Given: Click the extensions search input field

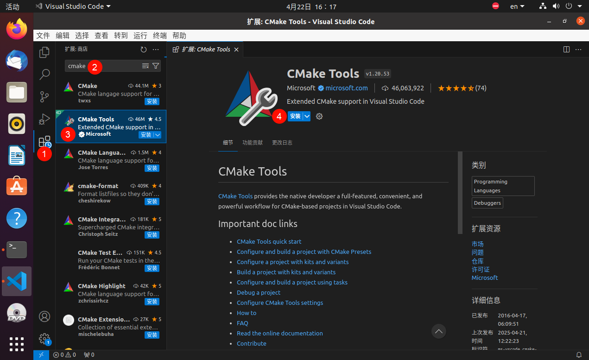Looking at the screenshot, I should point(113,66).
